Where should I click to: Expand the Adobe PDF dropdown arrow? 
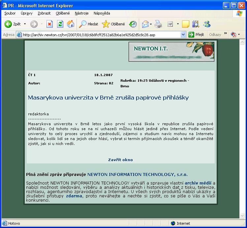239,35
